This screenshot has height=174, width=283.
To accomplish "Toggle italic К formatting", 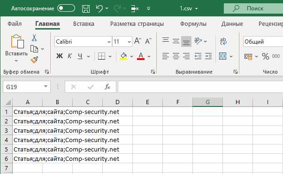I will click(69, 56).
